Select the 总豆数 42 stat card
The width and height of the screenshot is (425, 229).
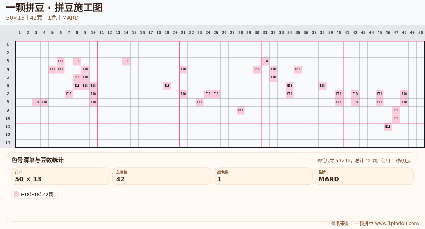pyautogui.click(x=162, y=176)
